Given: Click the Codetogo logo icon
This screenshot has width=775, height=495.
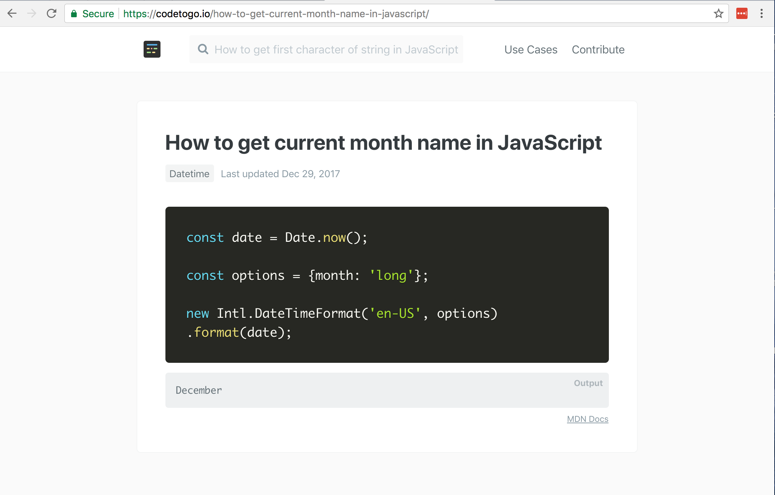Looking at the screenshot, I should [x=152, y=49].
